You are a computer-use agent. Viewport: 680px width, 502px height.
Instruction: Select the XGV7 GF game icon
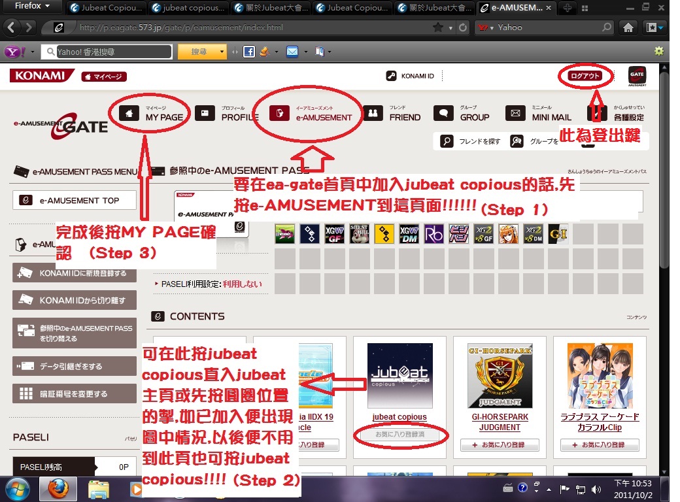coord(334,234)
